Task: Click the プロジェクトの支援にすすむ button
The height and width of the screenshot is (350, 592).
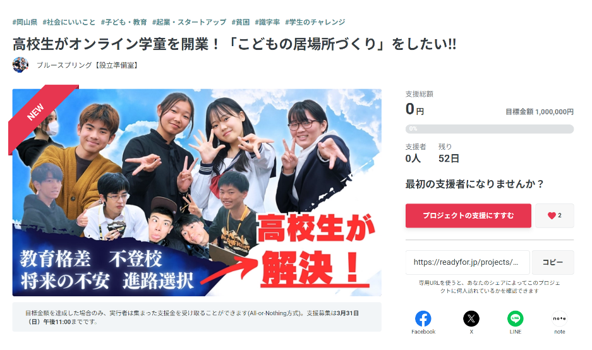Action: pyautogui.click(x=468, y=215)
